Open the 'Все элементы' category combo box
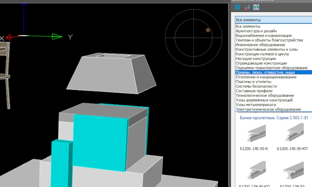 [271, 20]
